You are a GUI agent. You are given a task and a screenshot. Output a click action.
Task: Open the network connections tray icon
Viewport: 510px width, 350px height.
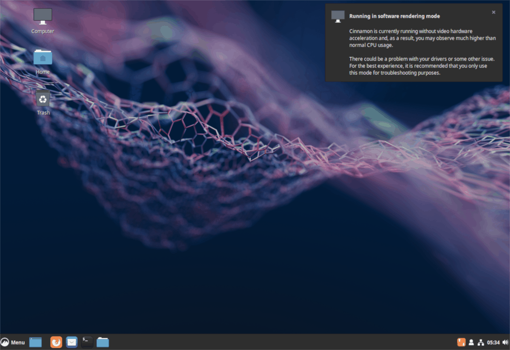point(481,342)
